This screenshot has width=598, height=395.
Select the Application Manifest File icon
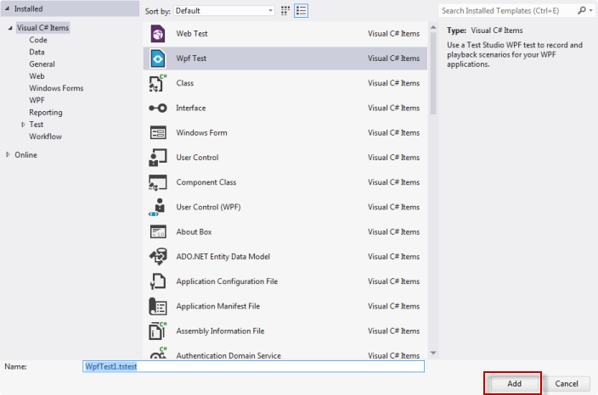(158, 306)
